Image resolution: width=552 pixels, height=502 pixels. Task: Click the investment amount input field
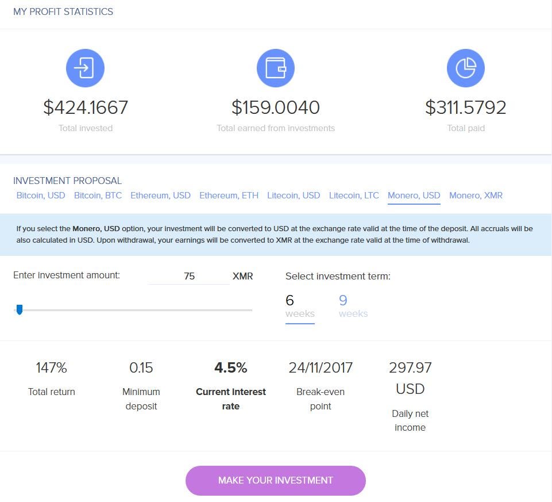(189, 276)
